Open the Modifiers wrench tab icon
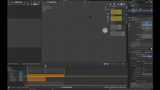This screenshot has height=90, width=160. click(129, 38)
